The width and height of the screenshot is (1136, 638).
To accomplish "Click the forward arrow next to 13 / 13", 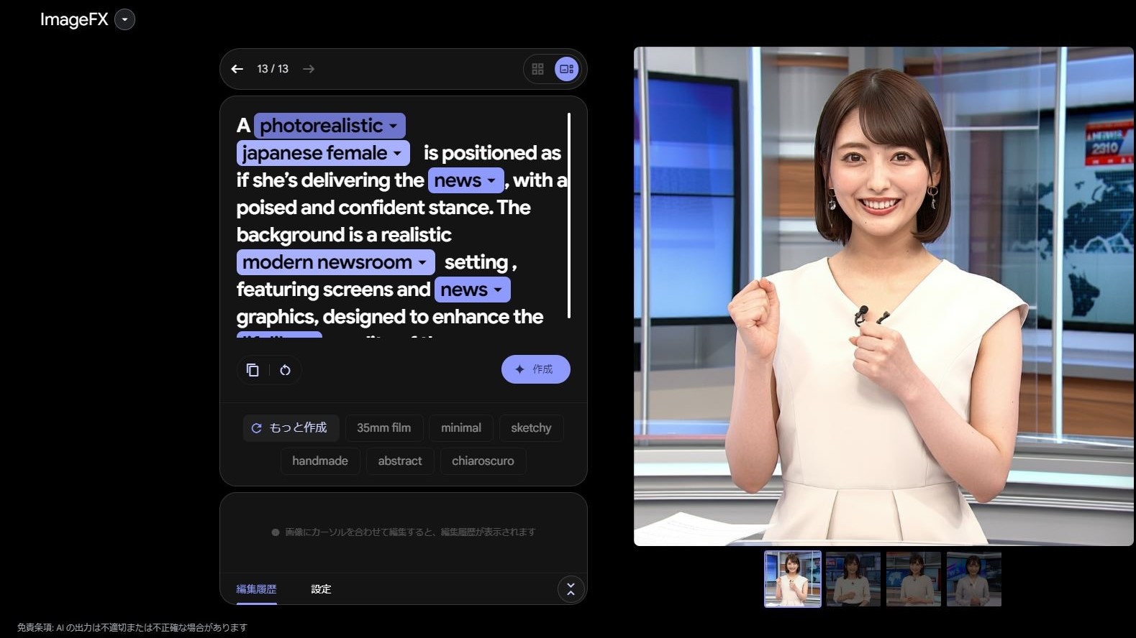I will [x=309, y=69].
